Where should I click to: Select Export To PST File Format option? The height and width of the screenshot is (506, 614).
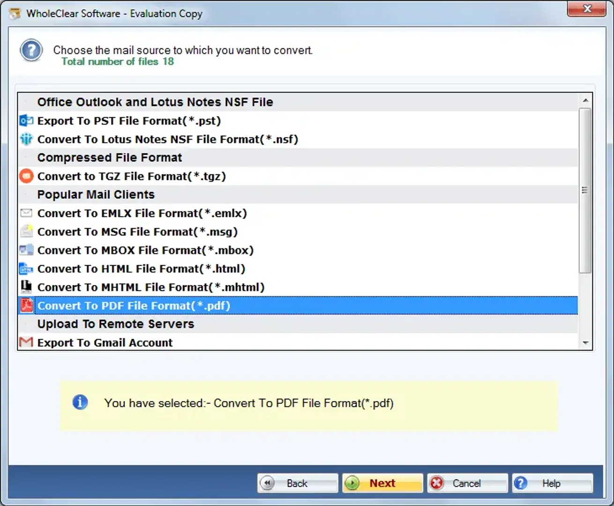click(129, 121)
